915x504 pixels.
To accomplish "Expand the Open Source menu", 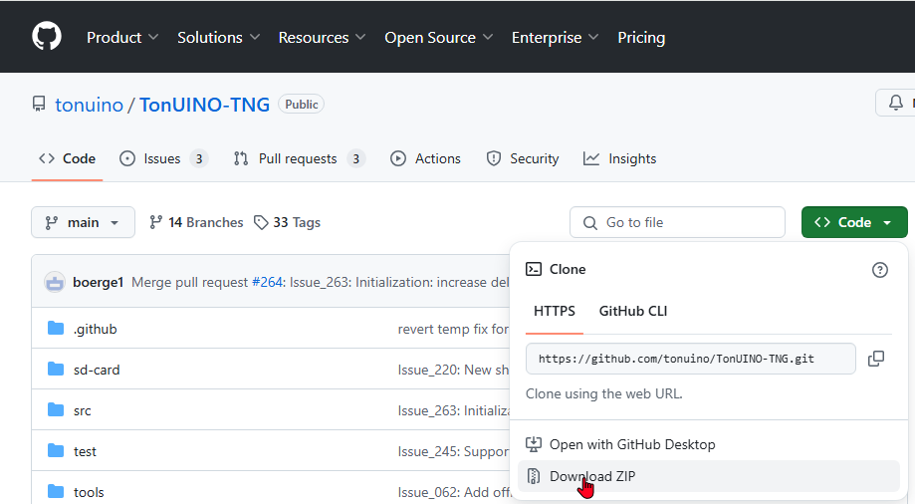I will tap(439, 38).
